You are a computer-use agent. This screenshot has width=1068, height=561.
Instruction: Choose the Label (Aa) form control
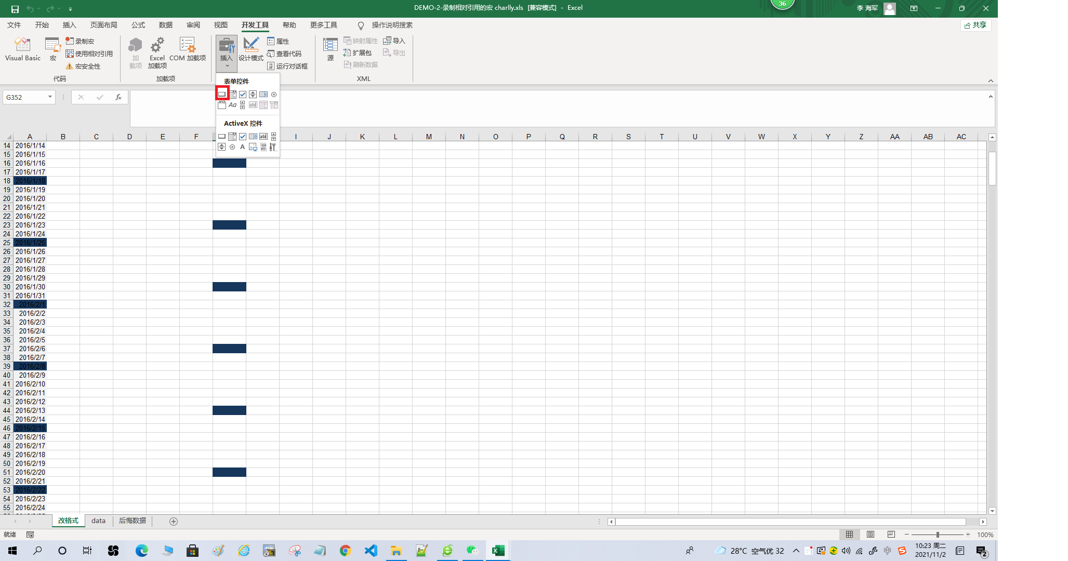point(232,105)
